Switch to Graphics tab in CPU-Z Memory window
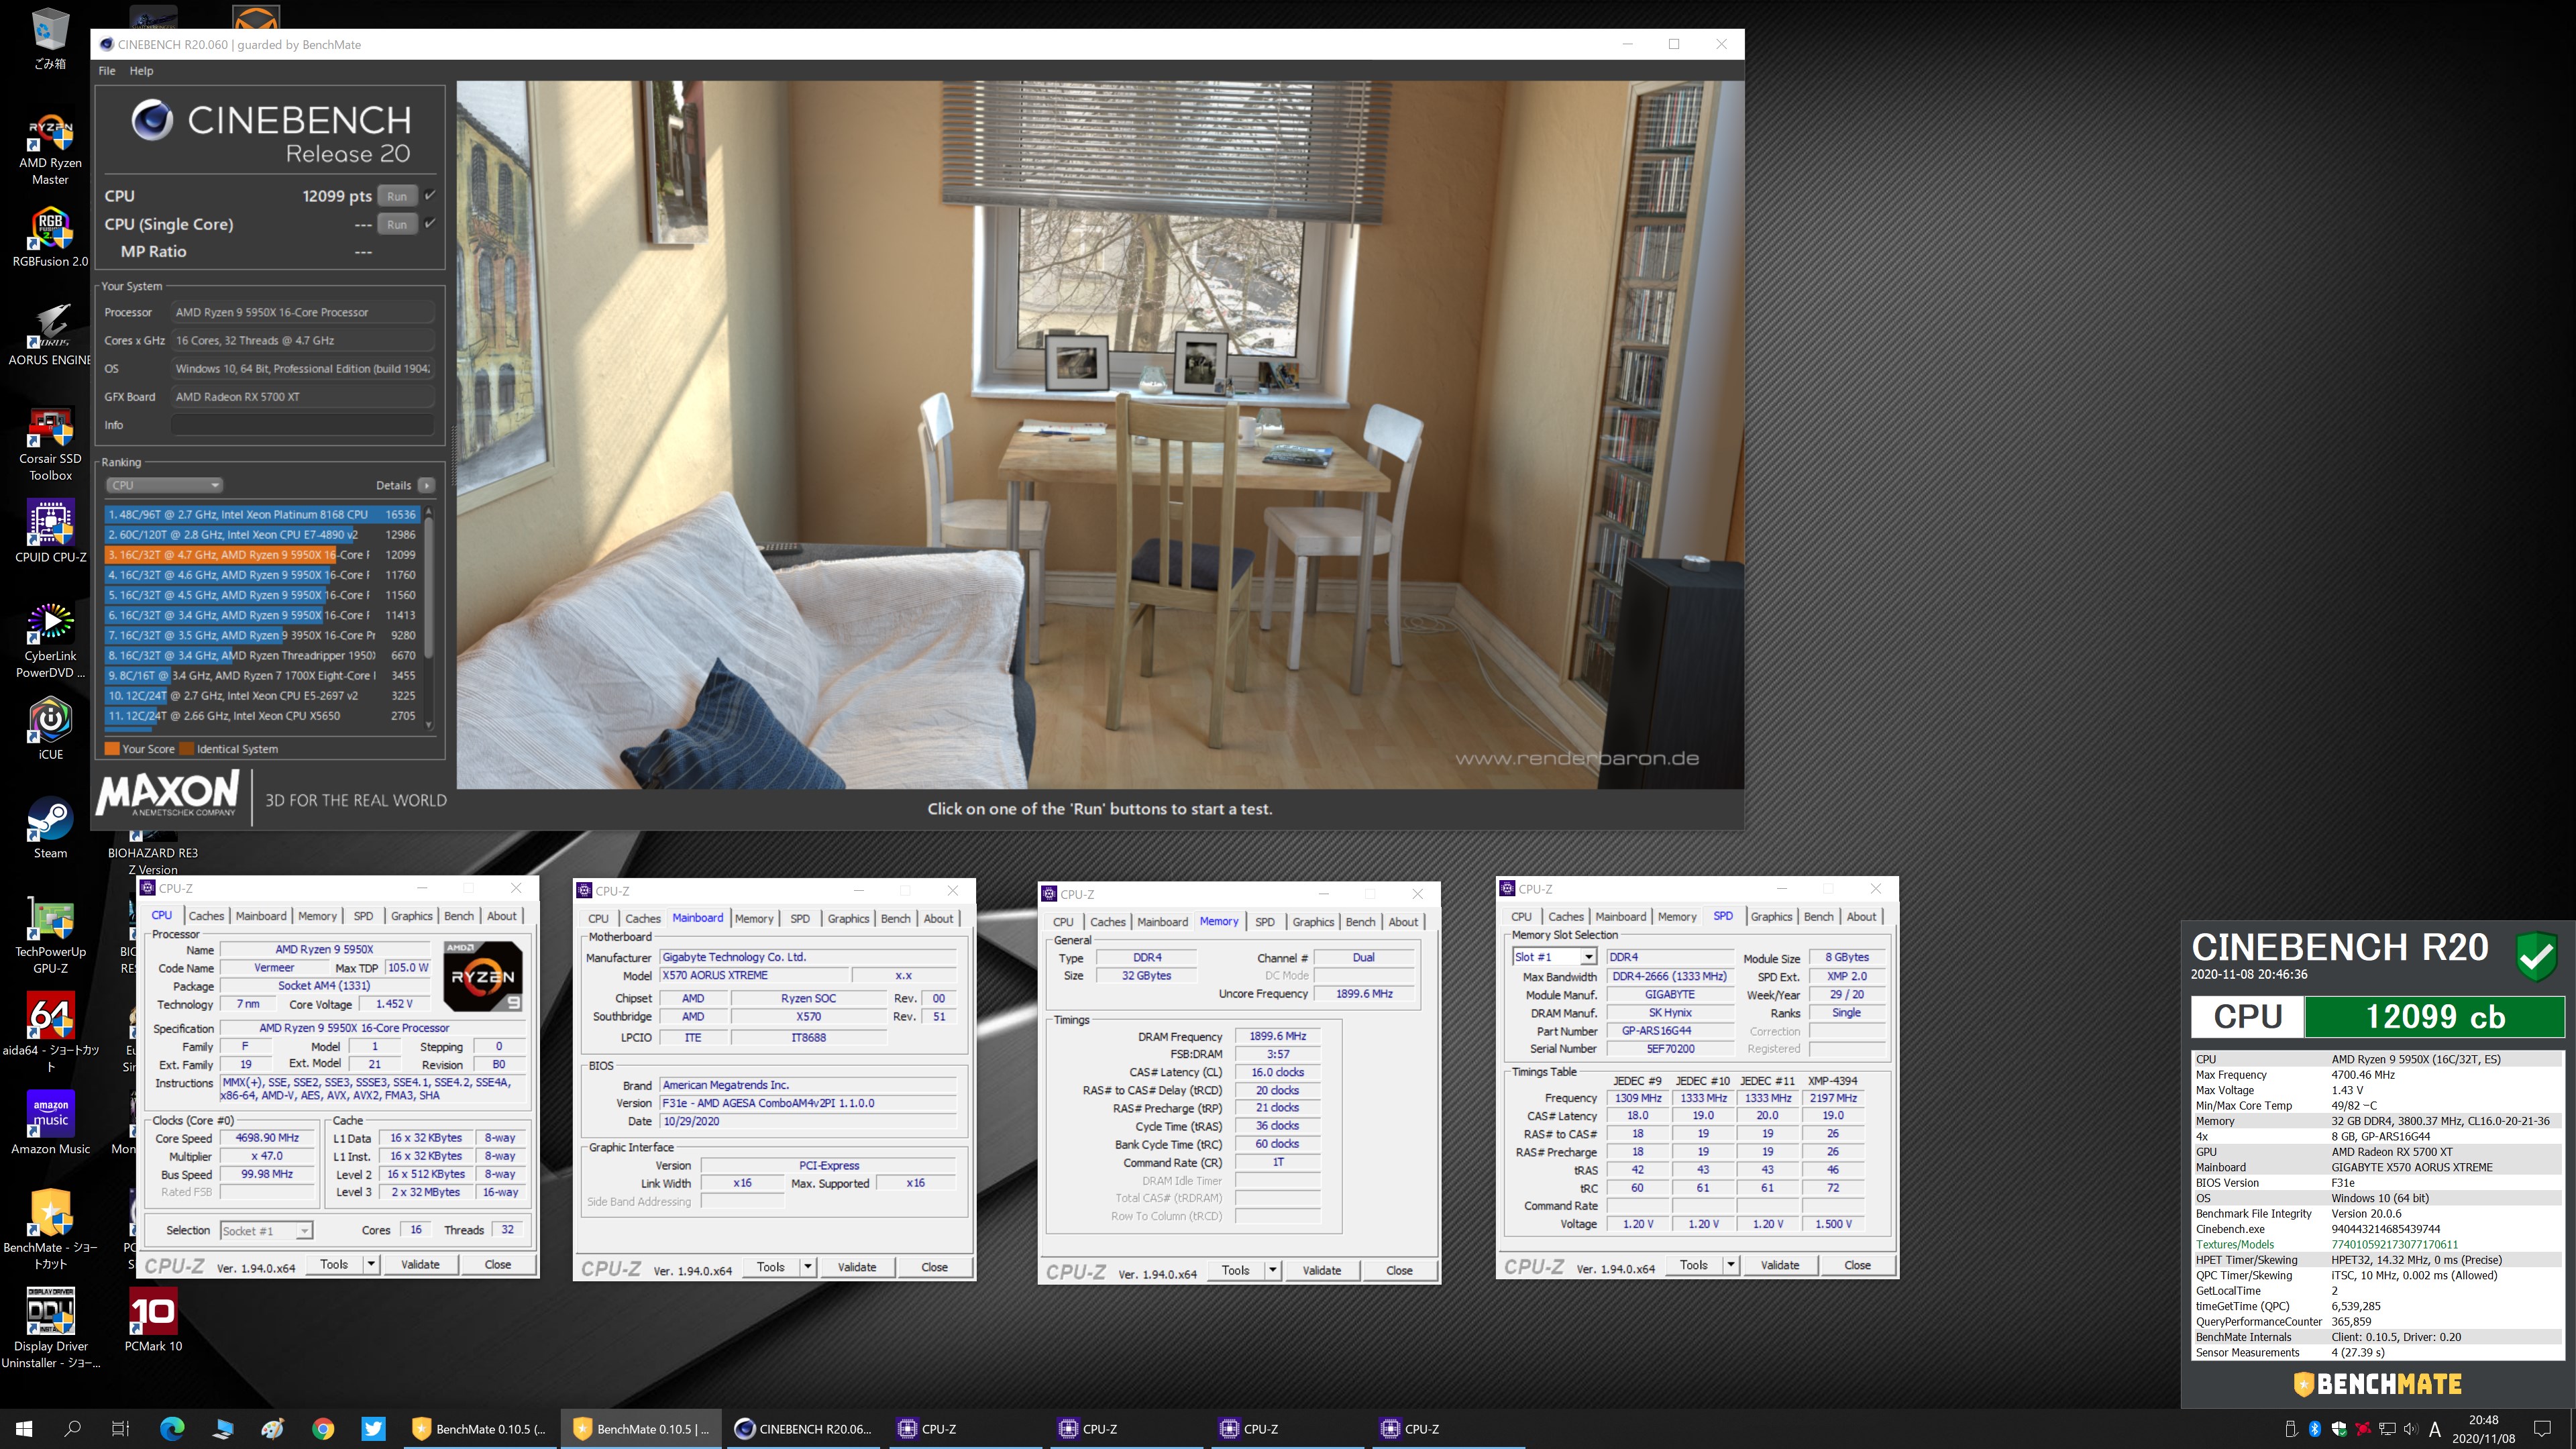This screenshot has width=2576, height=1449. (x=1313, y=922)
